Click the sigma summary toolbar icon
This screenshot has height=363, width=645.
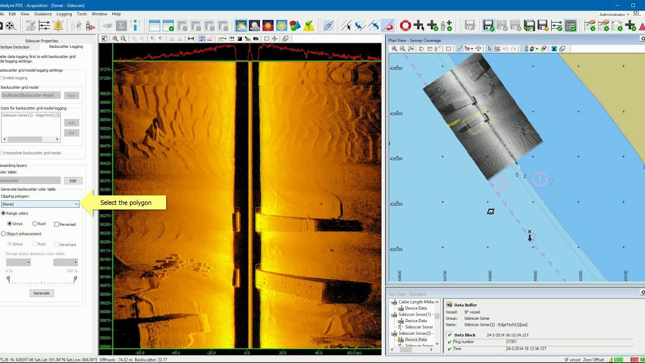[x=121, y=25]
